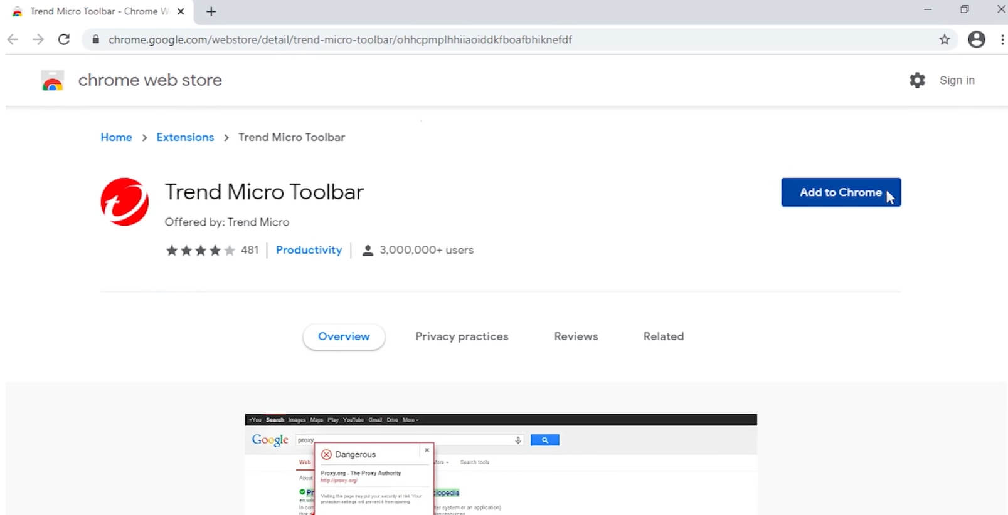This screenshot has height=515, width=1008.
Task: Show the Related tab
Action: click(664, 336)
